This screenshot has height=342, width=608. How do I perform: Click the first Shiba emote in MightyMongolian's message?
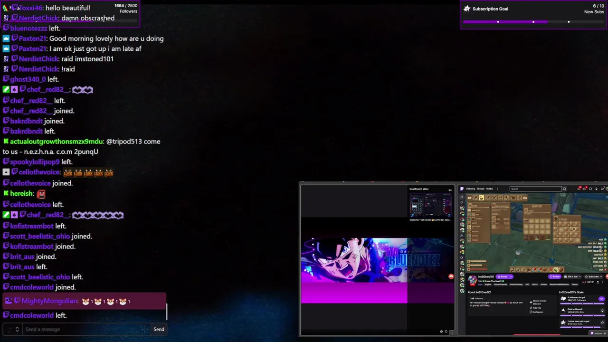pyautogui.click(x=86, y=301)
